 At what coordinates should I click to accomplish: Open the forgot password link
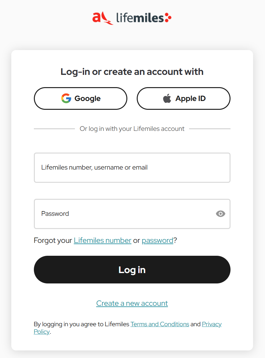(157, 240)
